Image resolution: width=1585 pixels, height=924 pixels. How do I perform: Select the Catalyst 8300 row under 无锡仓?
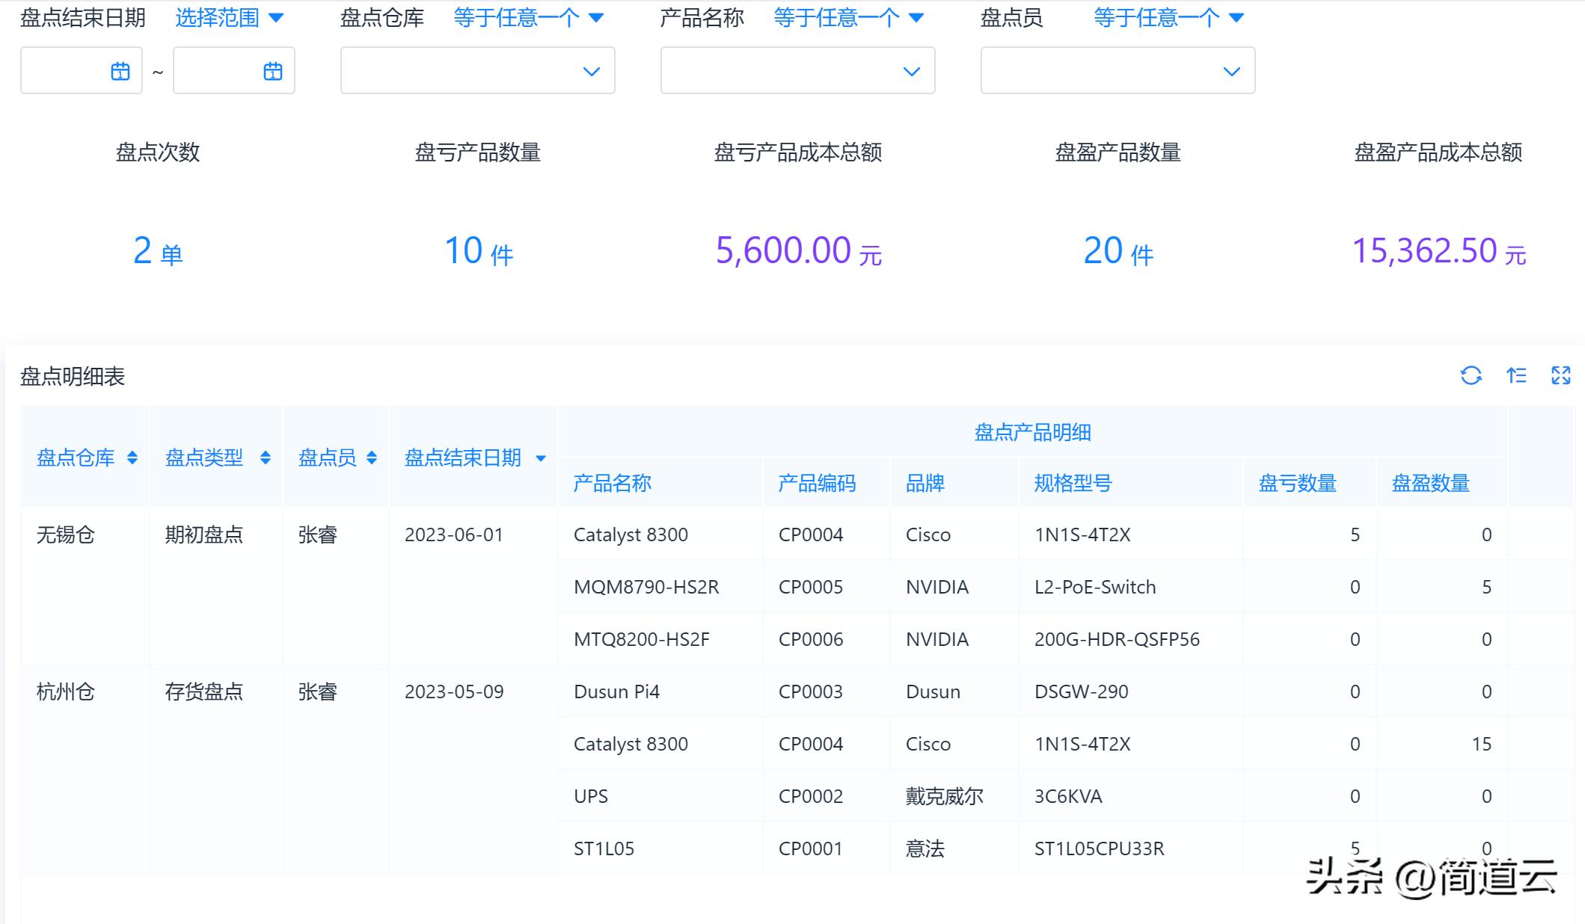coord(632,535)
